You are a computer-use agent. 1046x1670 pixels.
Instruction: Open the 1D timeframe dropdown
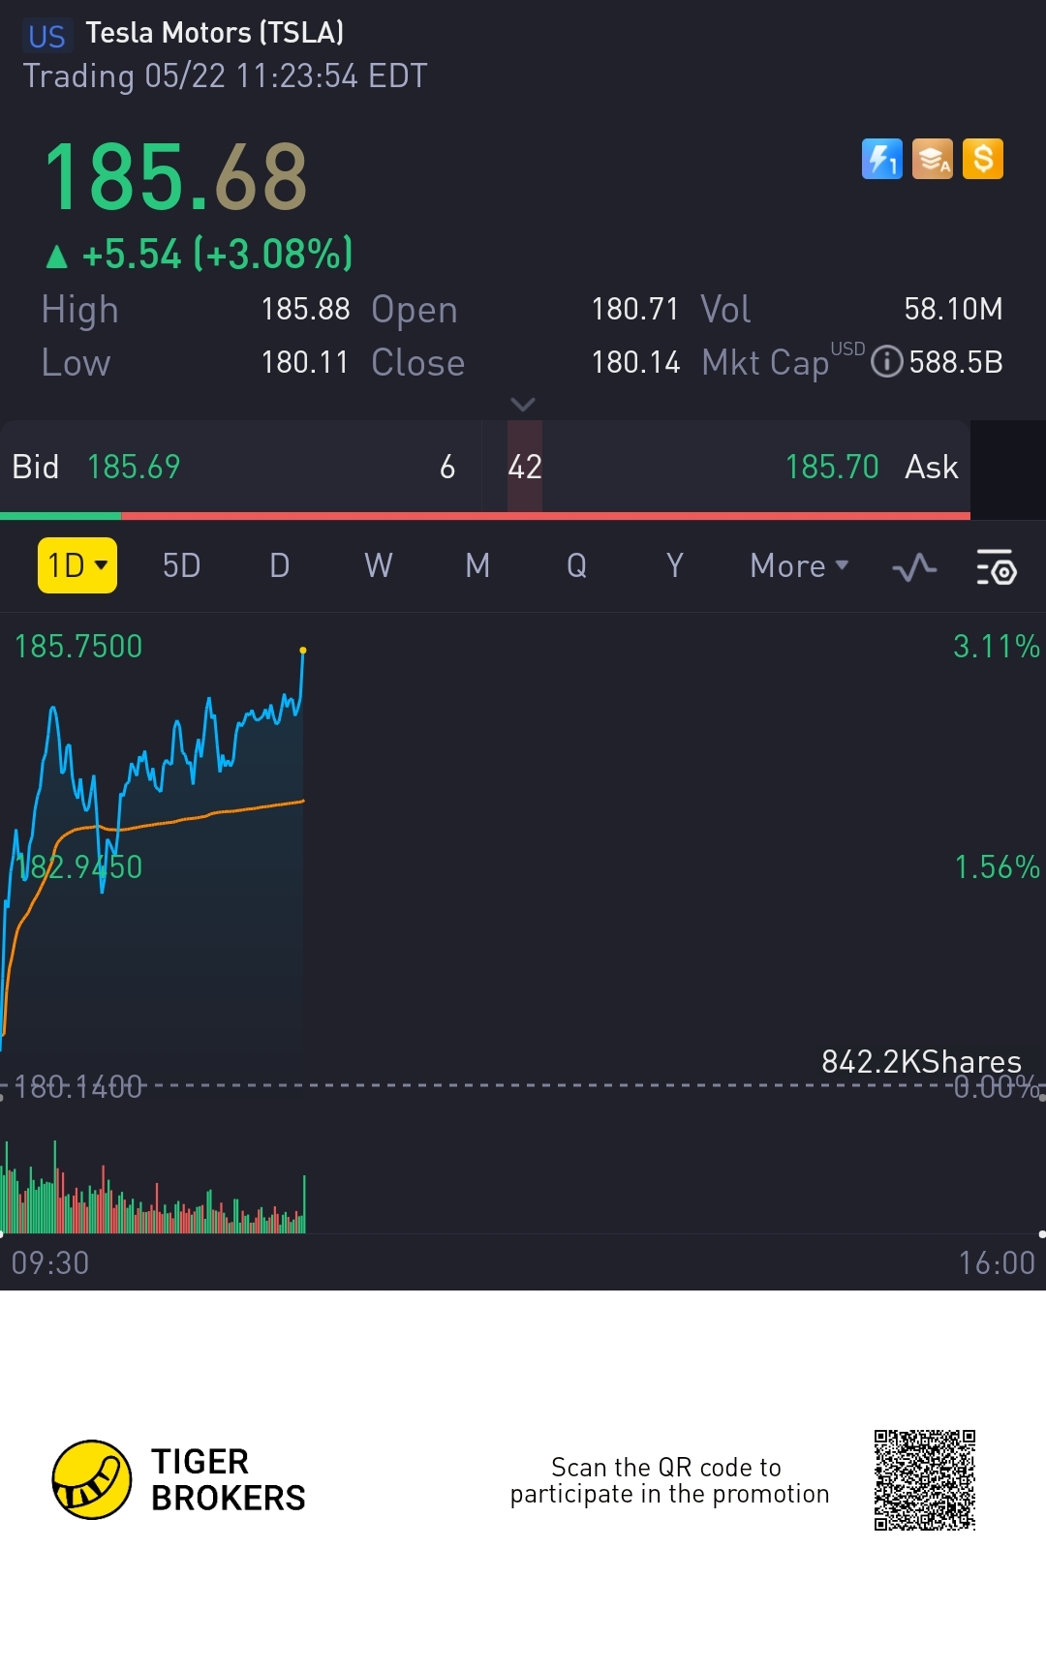77,565
